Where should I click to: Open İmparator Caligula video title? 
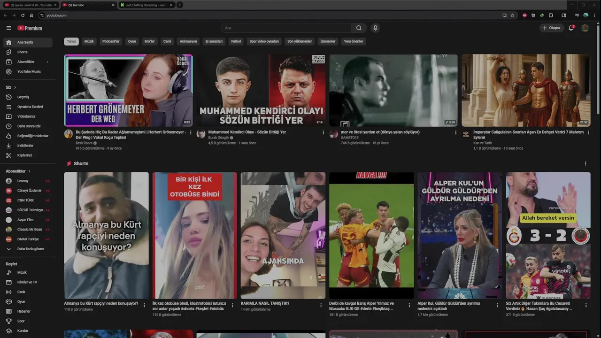(x=528, y=135)
